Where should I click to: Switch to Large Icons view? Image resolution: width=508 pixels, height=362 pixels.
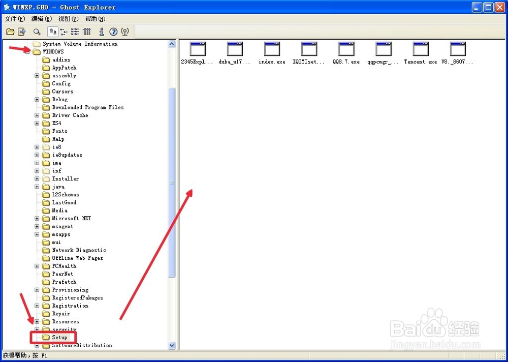(x=53, y=32)
